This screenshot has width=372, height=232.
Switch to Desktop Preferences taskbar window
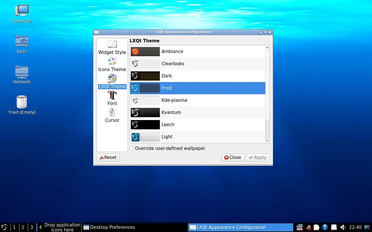point(135,227)
